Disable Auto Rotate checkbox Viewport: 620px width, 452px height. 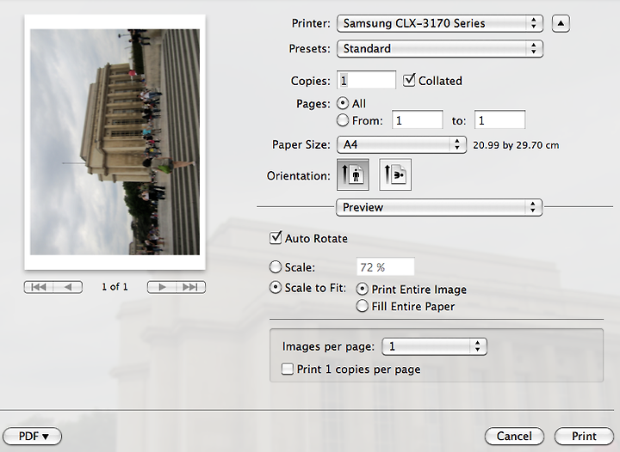pyautogui.click(x=276, y=238)
